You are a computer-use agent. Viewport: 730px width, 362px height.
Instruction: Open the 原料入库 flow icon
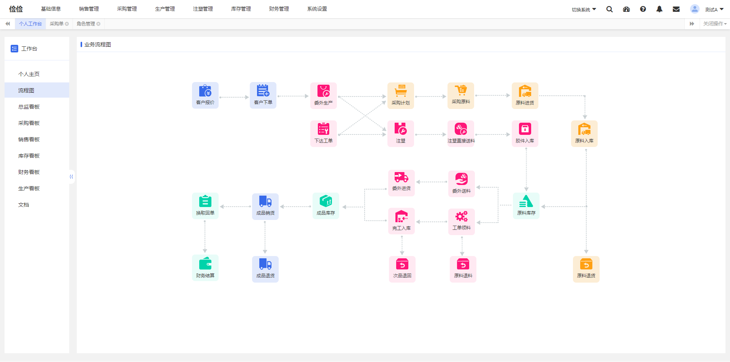pos(584,134)
